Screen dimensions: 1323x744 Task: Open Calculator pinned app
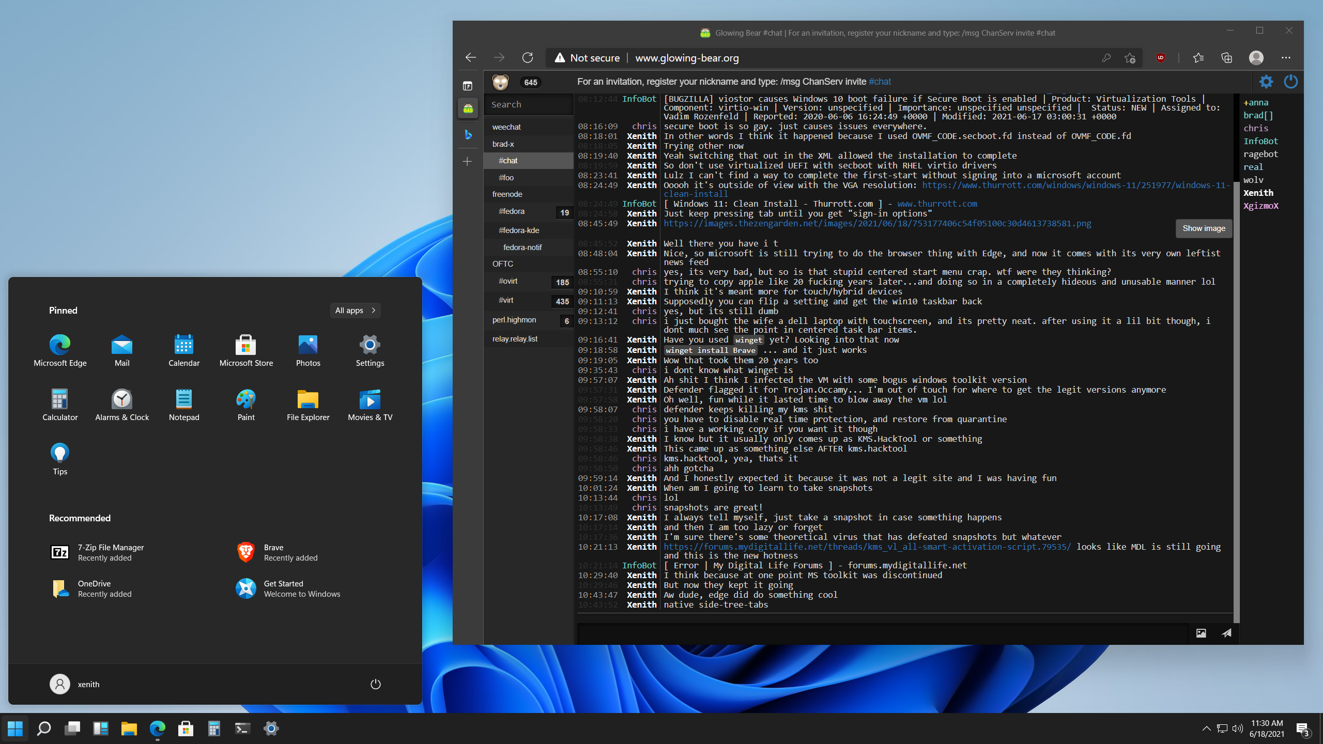point(60,405)
